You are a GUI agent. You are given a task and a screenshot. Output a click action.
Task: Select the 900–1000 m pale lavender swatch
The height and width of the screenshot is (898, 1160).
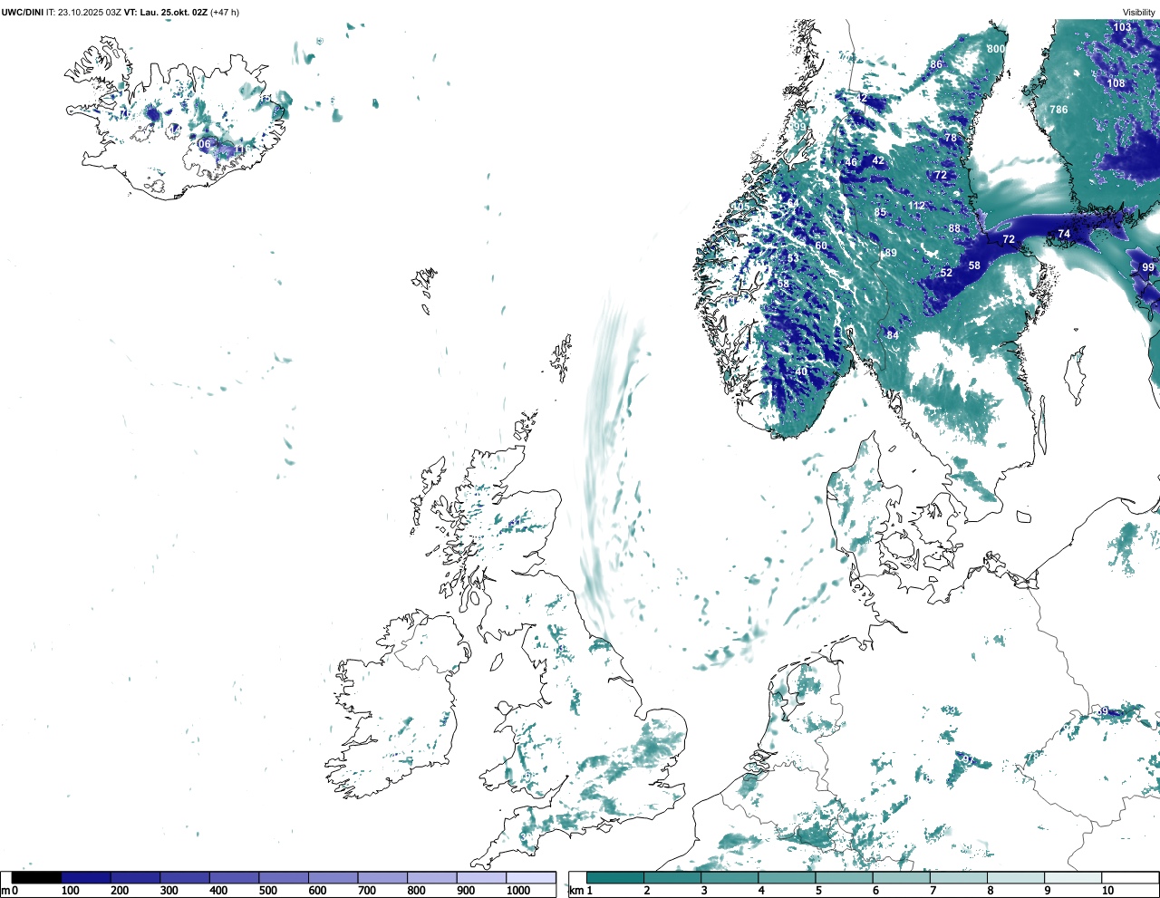pyautogui.click(x=481, y=877)
